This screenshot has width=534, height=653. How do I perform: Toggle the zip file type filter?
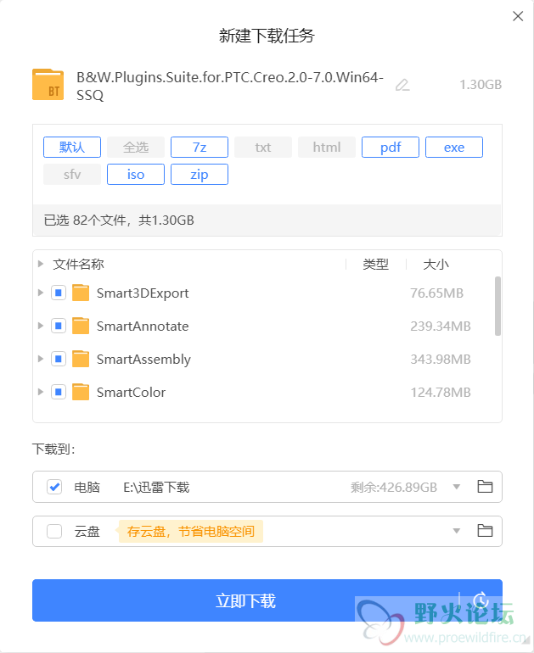click(200, 174)
